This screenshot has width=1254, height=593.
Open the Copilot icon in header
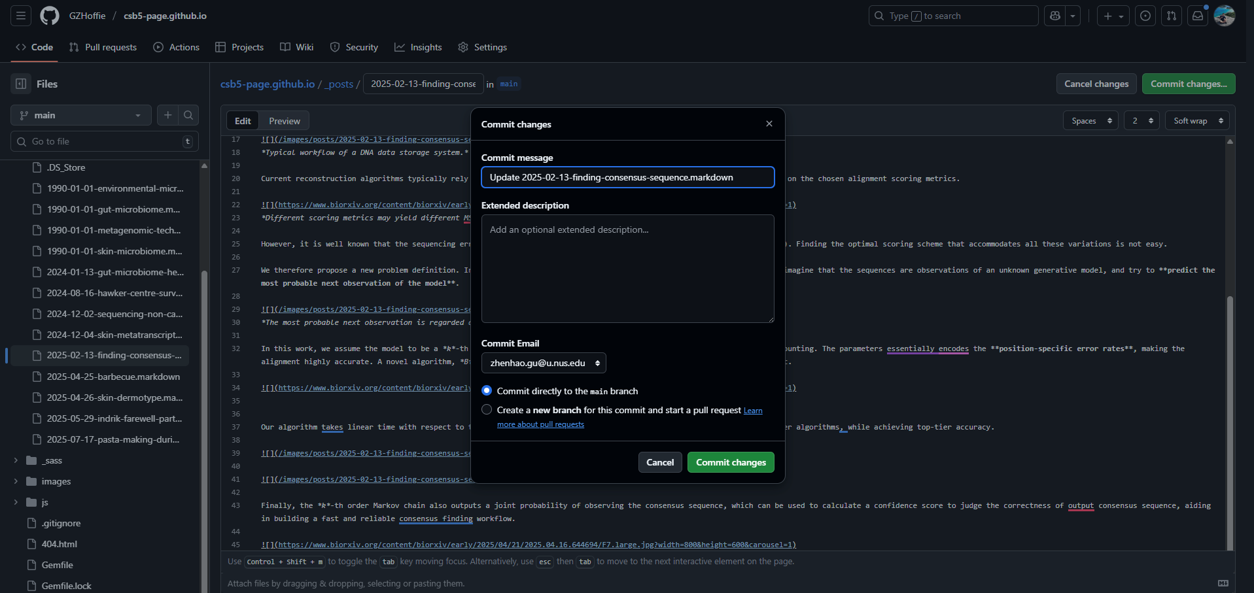pos(1055,16)
